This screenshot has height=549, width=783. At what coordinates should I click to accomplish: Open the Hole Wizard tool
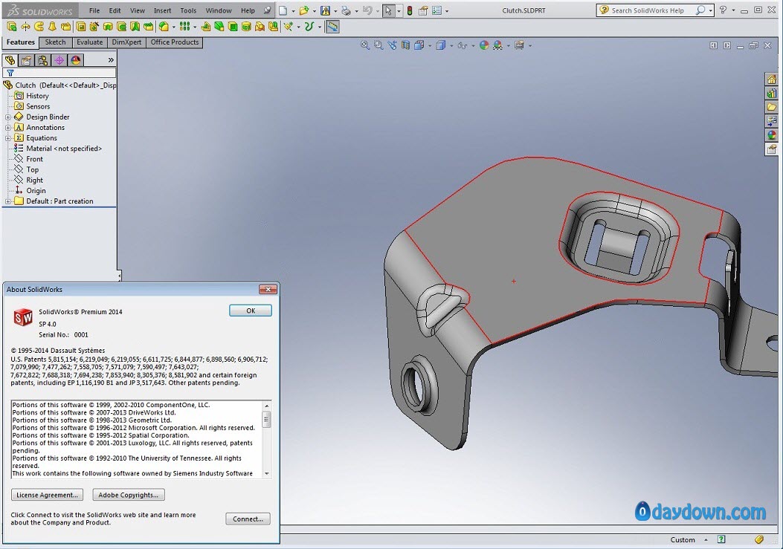click(94, 27)
